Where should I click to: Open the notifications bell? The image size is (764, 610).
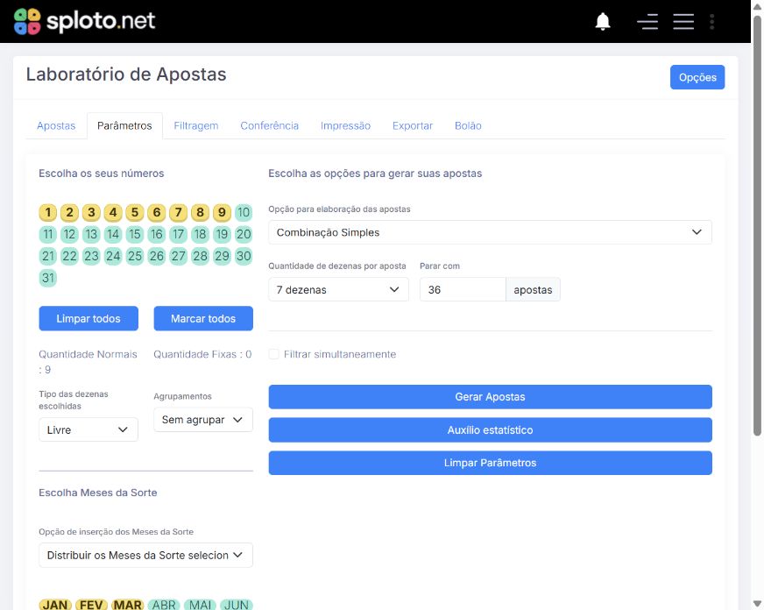(x=603, y=21)
